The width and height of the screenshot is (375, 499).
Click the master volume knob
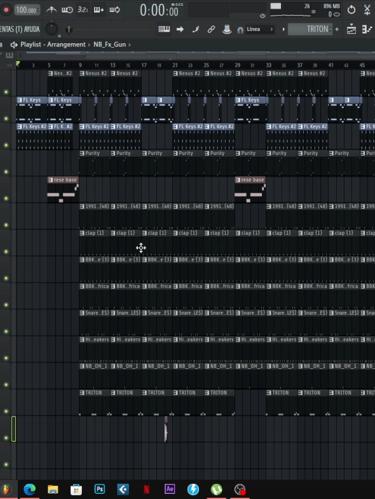coord(51,29)
